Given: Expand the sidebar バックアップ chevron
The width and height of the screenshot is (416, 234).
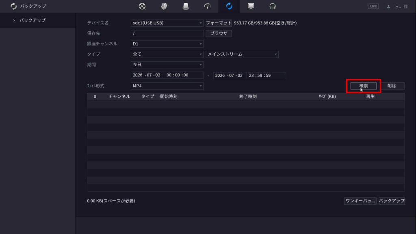Looking at the screenshot, I should (14, 20).
